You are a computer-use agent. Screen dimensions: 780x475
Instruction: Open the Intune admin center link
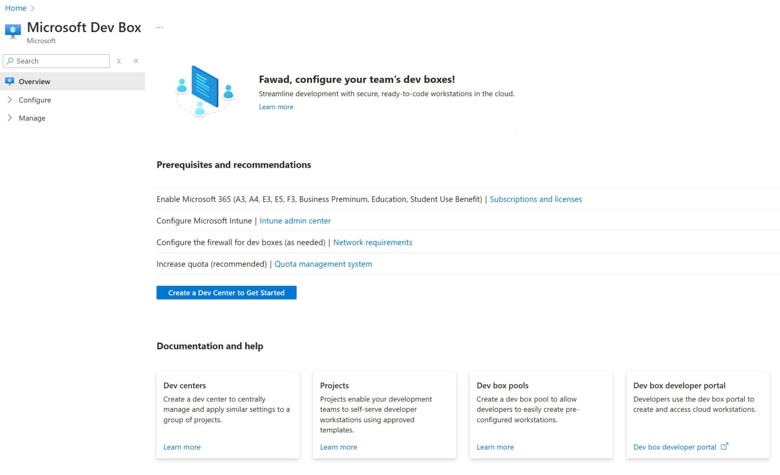[x=295, y=220]
